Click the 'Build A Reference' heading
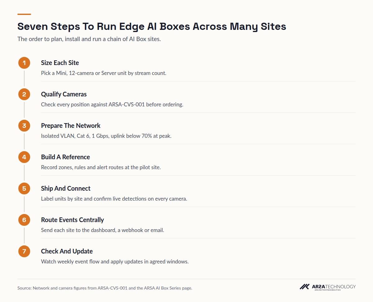This screenshot has height=302, width=373. click(x=65, y=157)
